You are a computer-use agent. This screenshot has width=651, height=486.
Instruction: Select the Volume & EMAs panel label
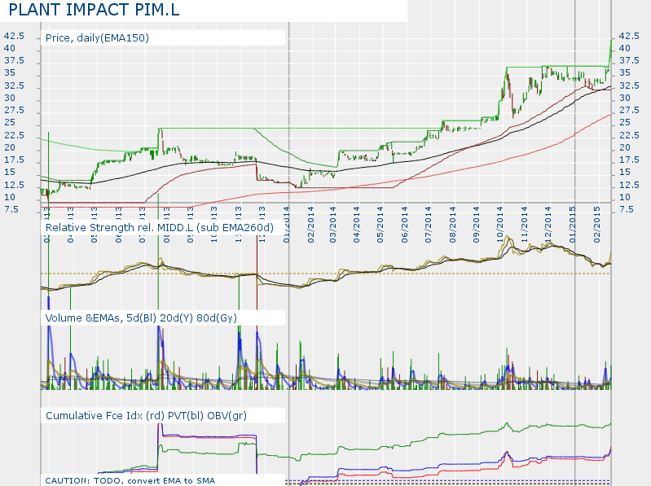click(x=141, y=317)
